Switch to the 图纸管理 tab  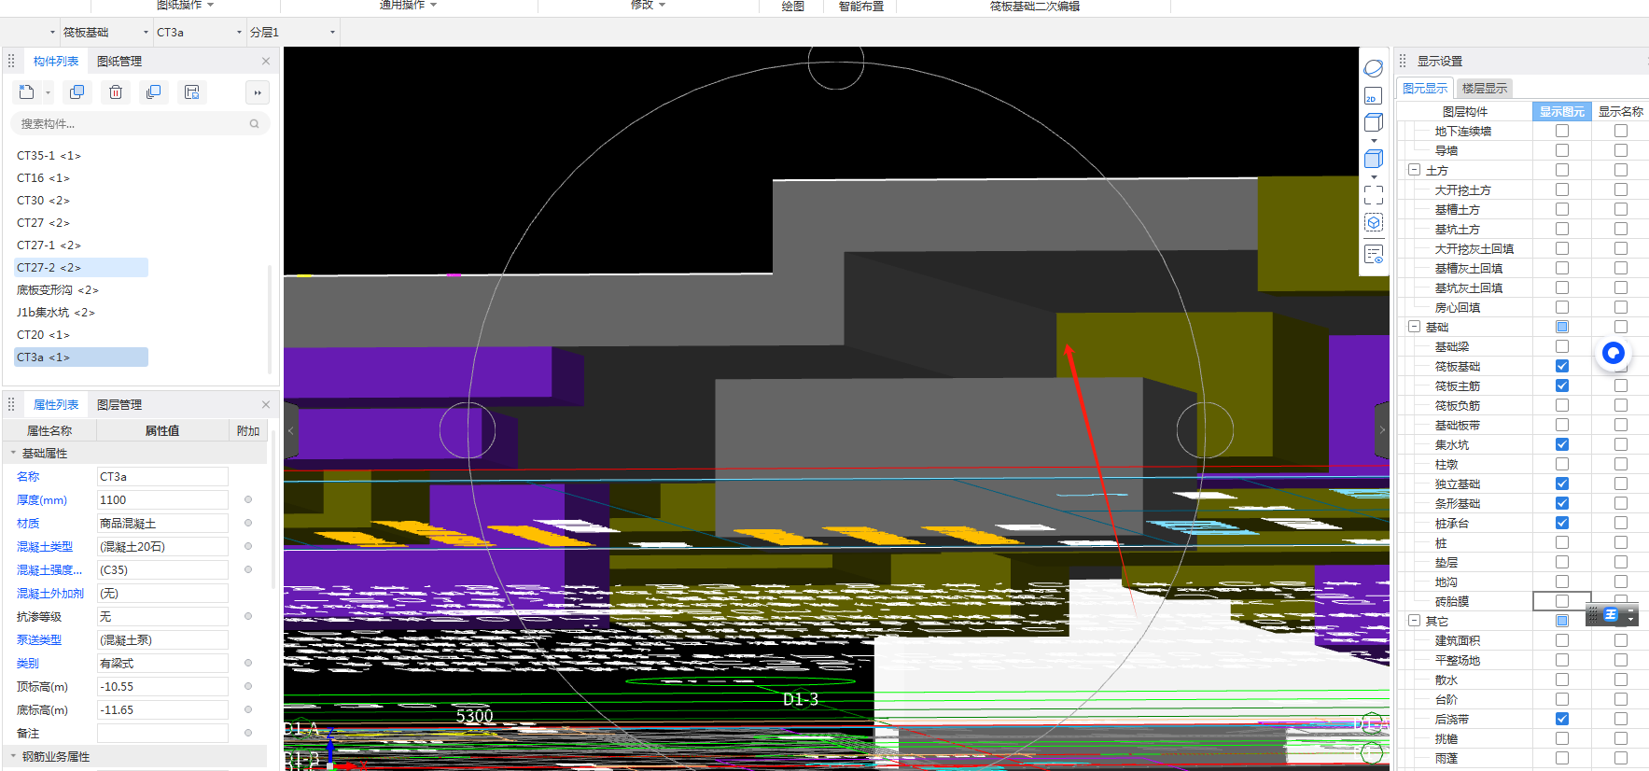(119, 62)
